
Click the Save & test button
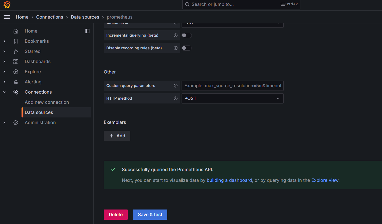pos(150,215)
